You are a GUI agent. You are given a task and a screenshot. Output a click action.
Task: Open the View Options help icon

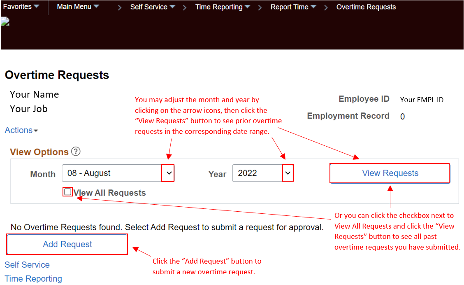pos(76,152)
